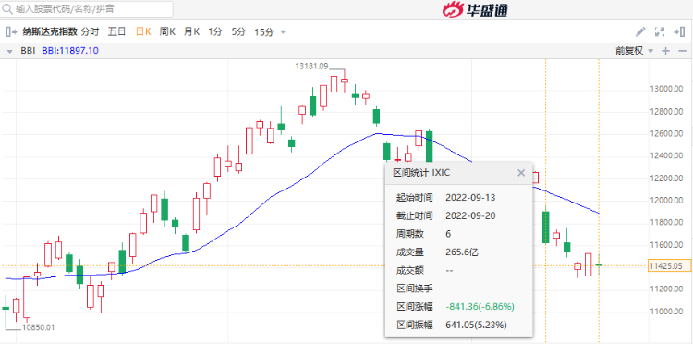Screen dimensions: 693x344
Task: Click the search magnifier icon
Action: pyautogui.click(x=7, y=8)
